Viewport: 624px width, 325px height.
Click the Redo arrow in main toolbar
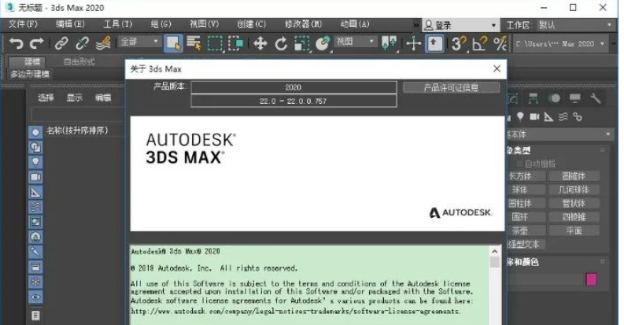(37, 43)
